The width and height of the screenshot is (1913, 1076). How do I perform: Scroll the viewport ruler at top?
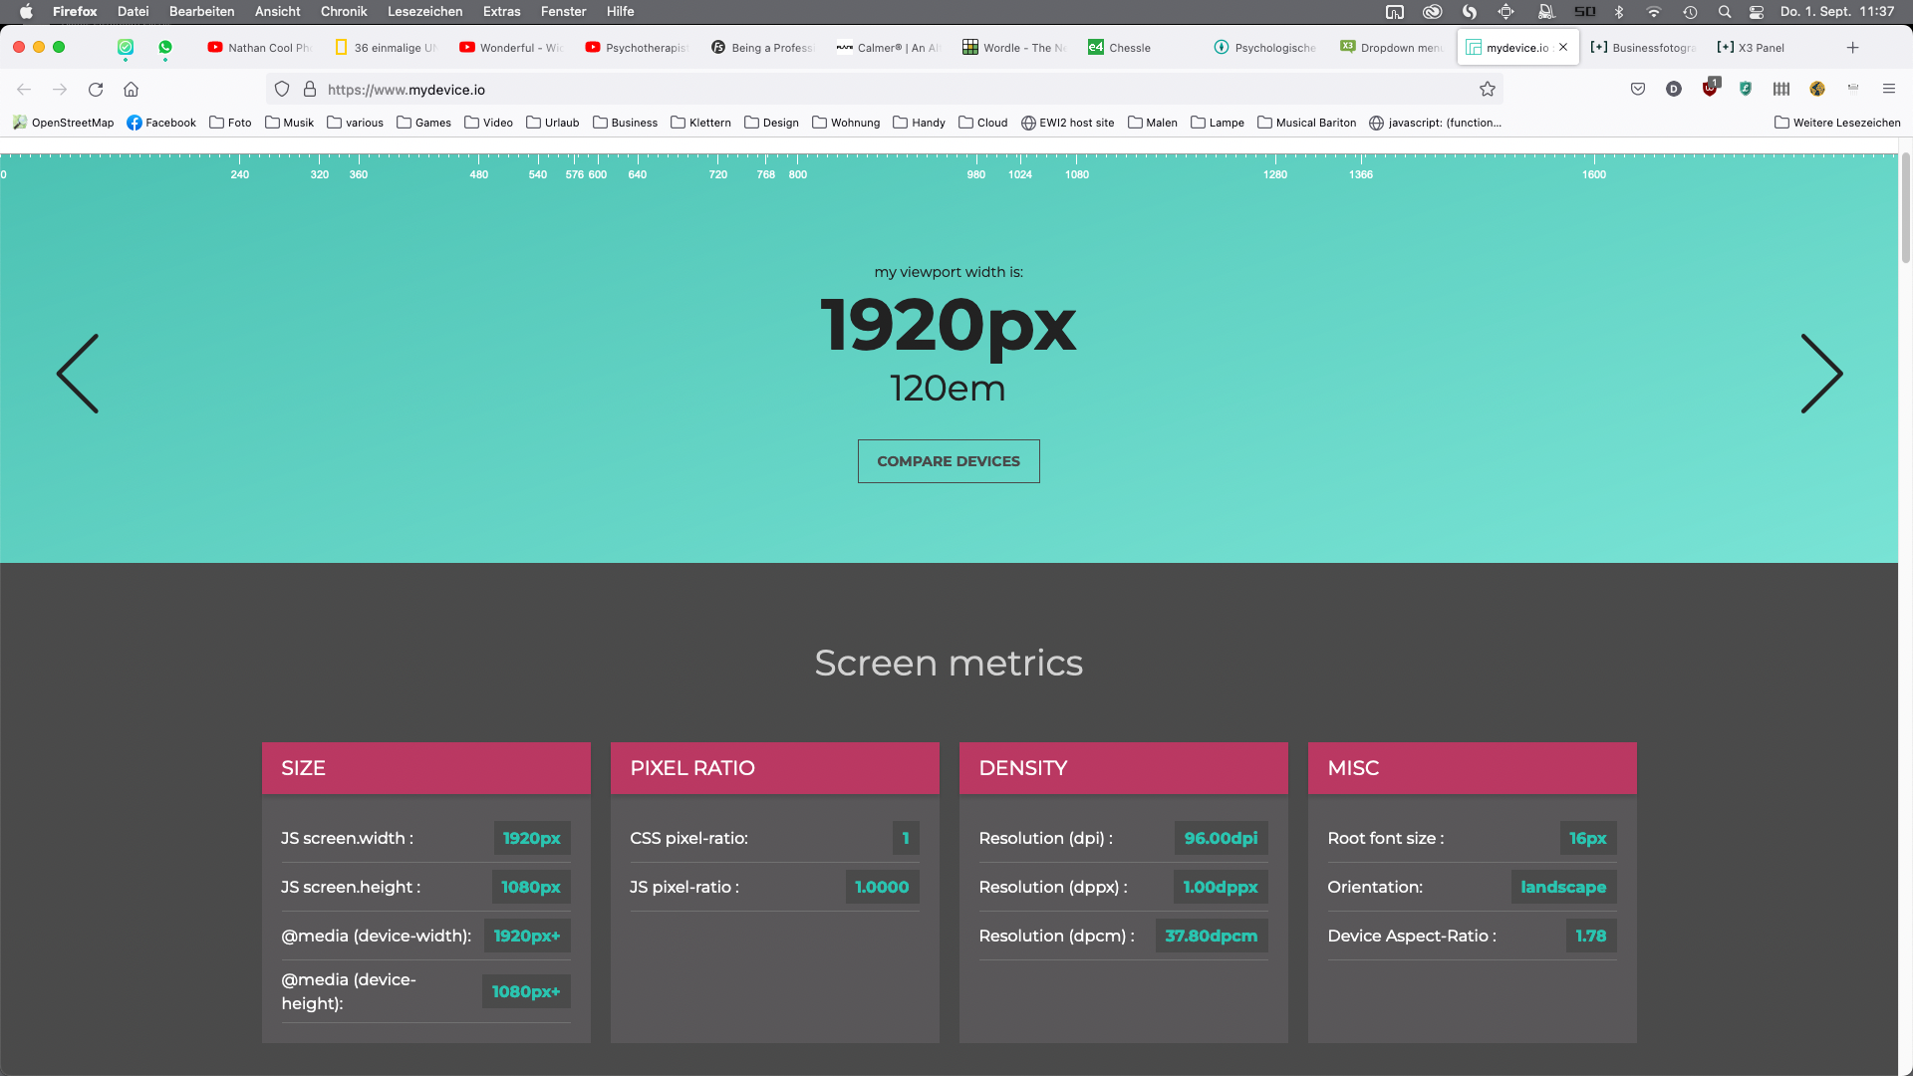(956, 172)
